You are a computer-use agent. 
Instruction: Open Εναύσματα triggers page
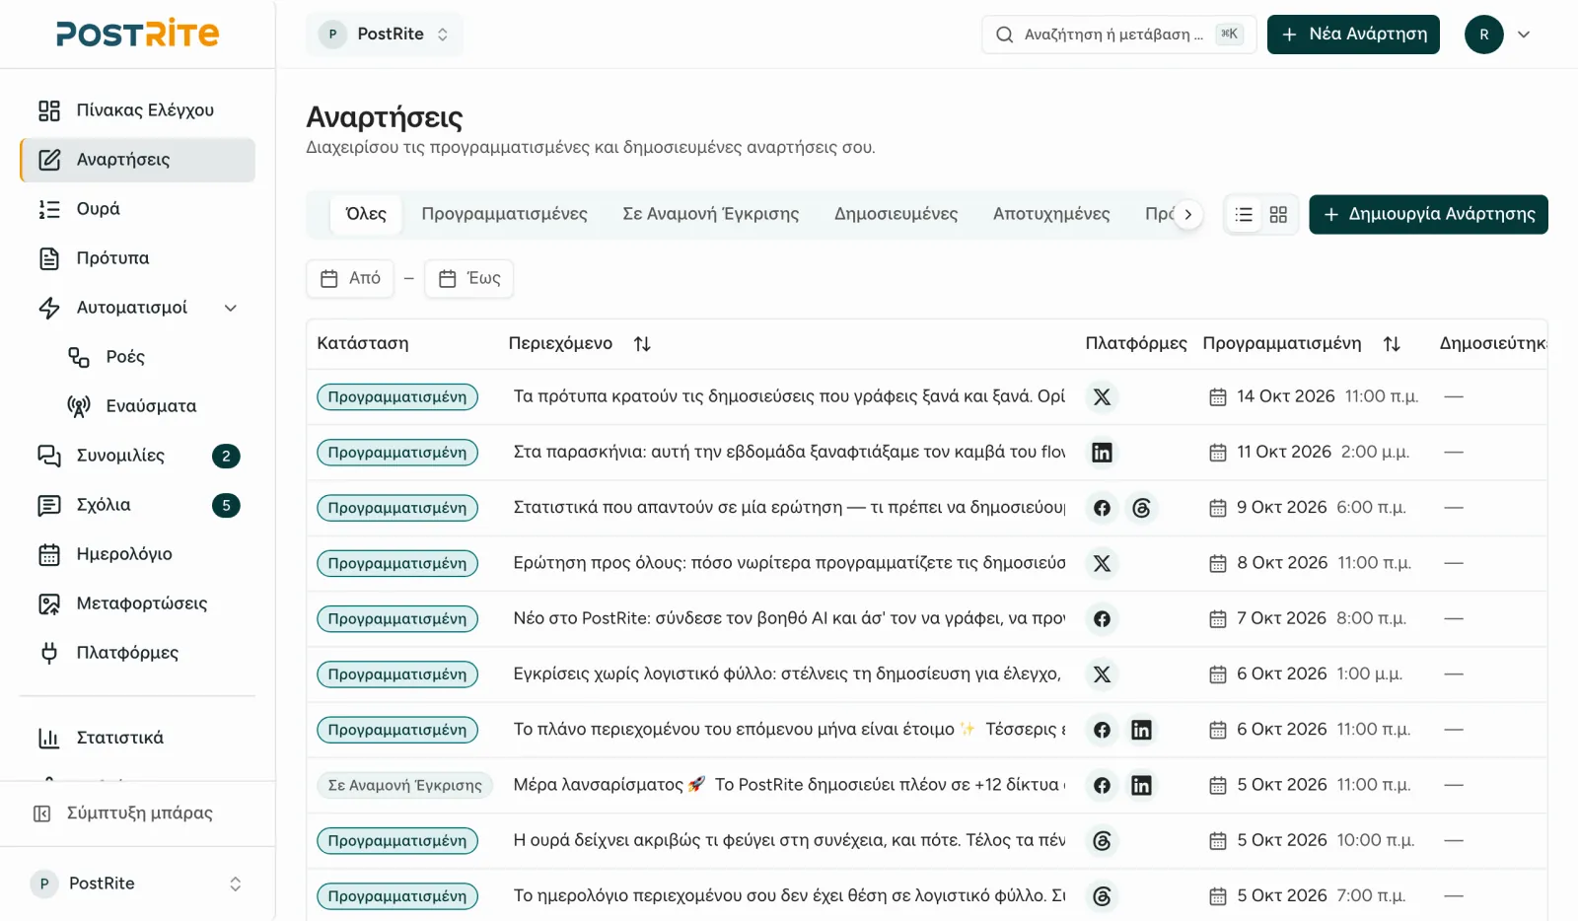click(152, 406)
